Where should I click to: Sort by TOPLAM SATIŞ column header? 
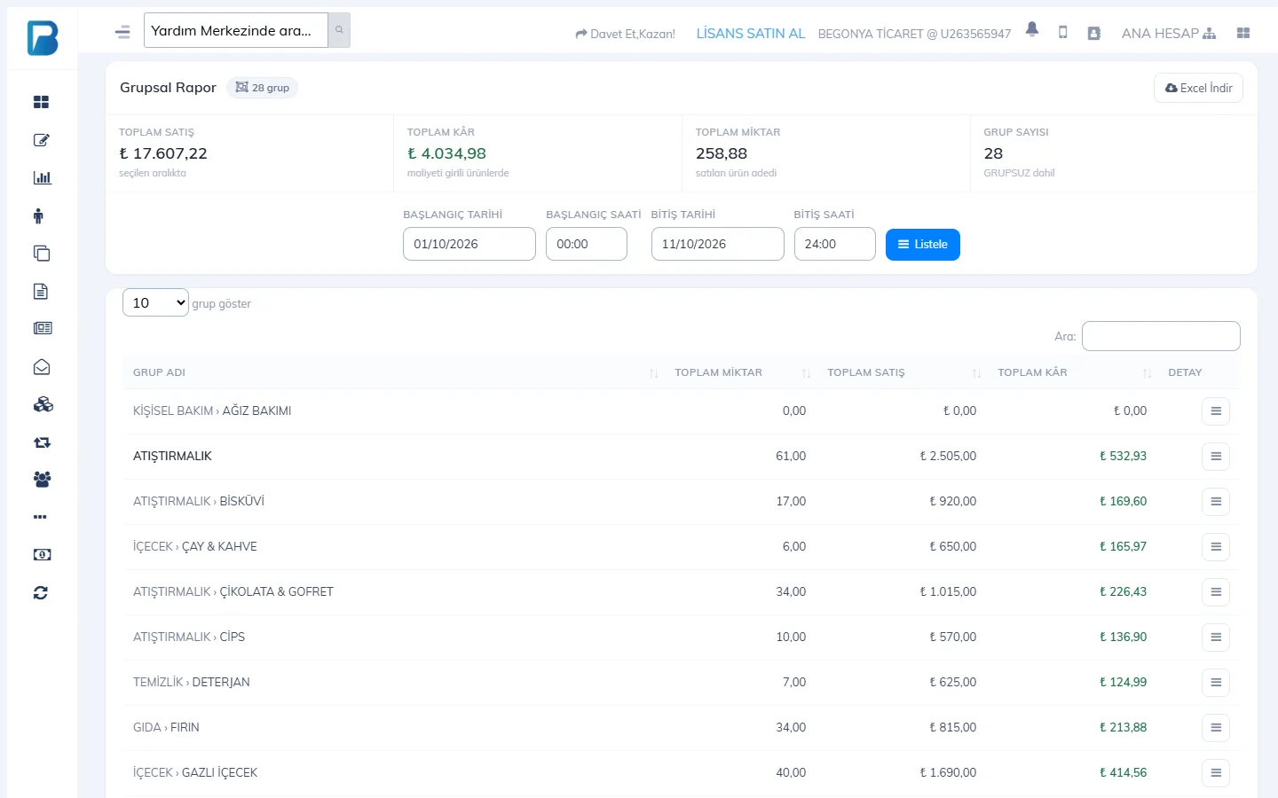[x=903, y=372]
